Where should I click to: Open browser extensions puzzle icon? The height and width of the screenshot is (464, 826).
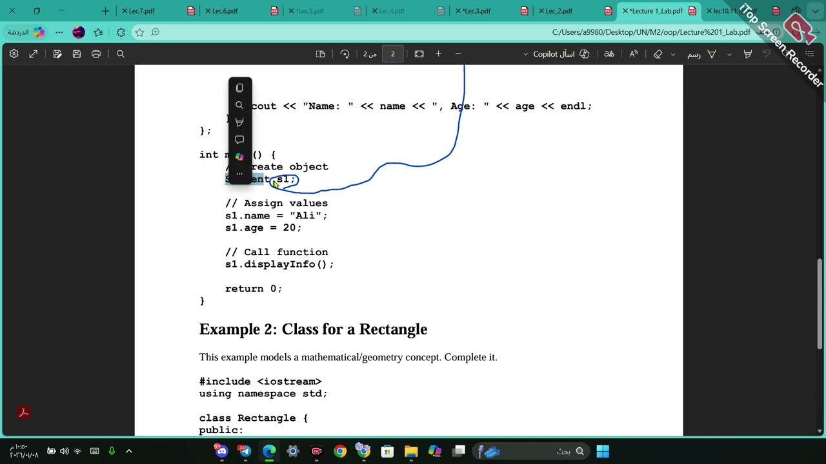coord(121,32)
